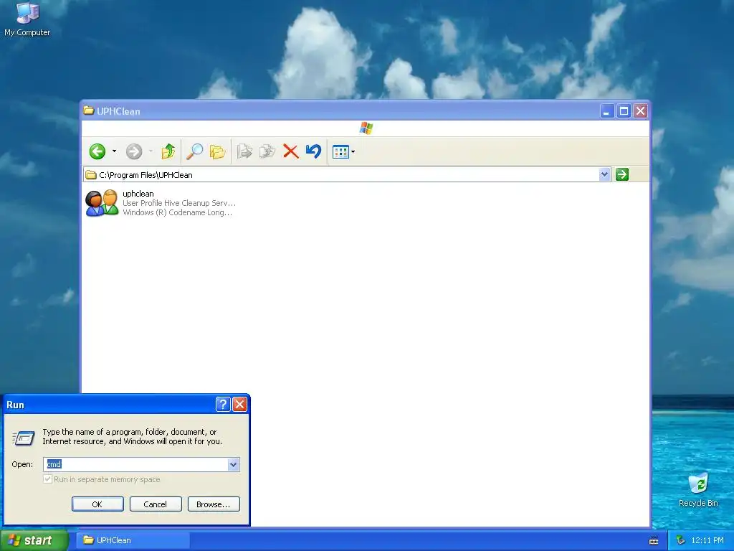
Task: Toggle the Folders pane button
Action: coord(218,151)
